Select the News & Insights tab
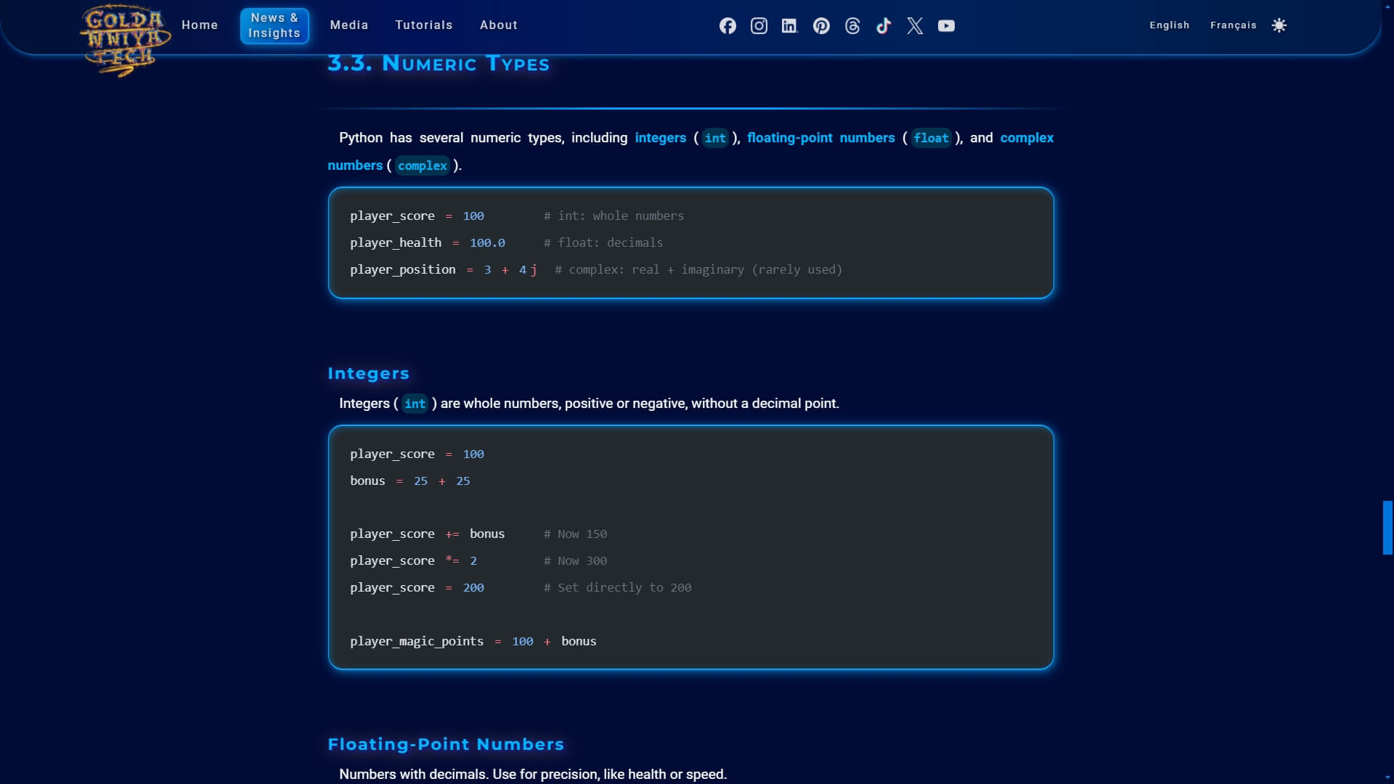1394x784 pixels. (274, 25)
